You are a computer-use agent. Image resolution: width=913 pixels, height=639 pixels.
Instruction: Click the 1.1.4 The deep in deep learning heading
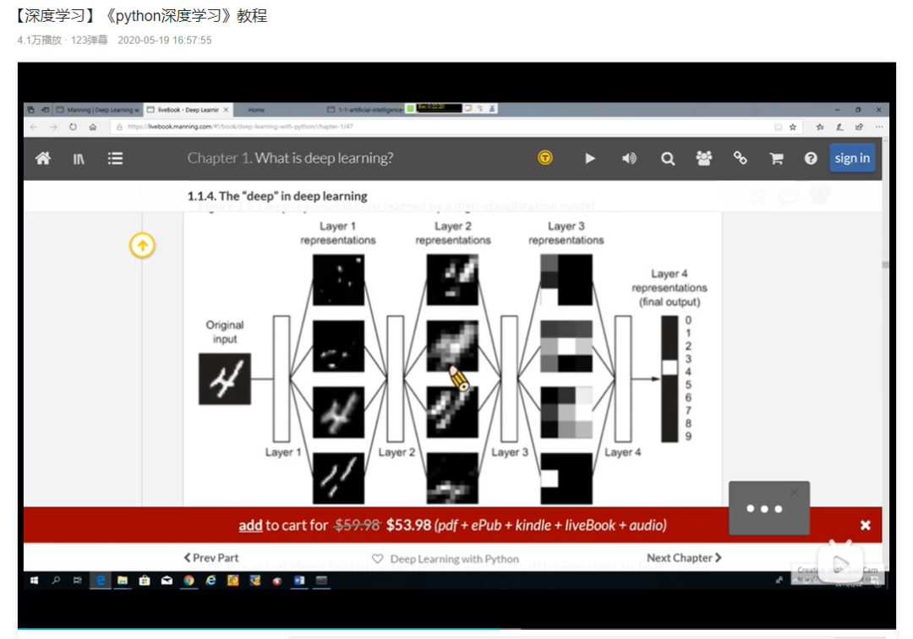coord(277,196)
